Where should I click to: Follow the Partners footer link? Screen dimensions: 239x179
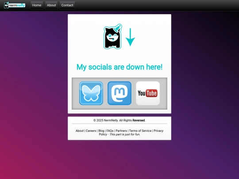click(x=121, y=131)
